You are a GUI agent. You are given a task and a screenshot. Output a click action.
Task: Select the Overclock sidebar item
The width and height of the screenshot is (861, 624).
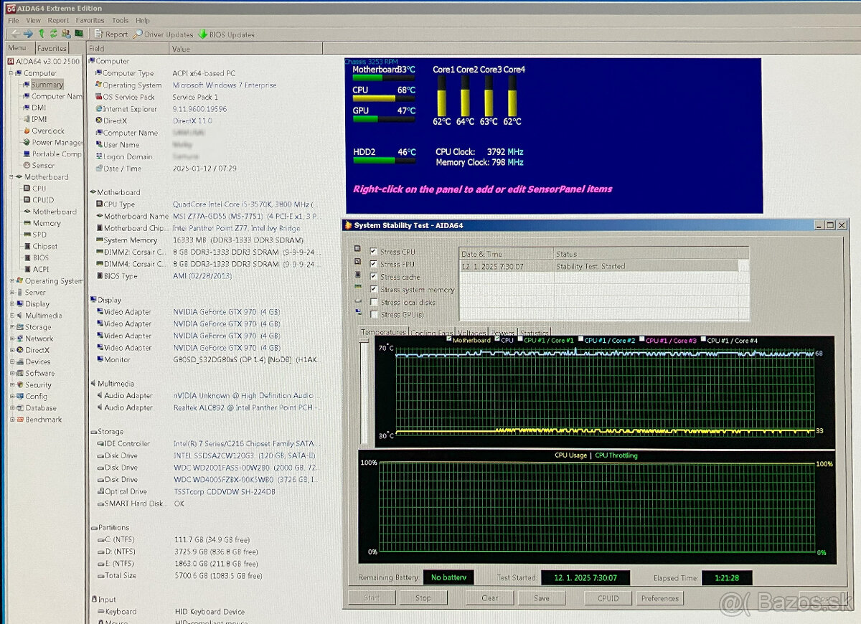click(47, 131)
